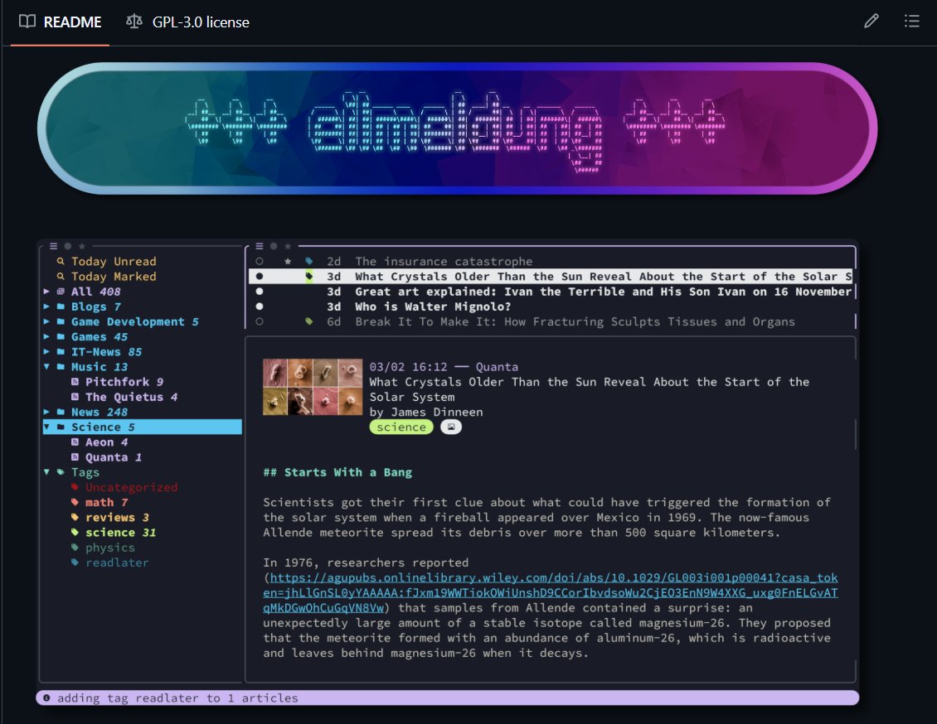Collapse the Science feed folder

47,427
